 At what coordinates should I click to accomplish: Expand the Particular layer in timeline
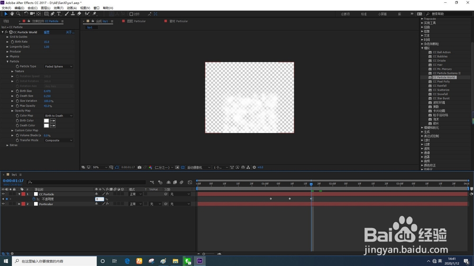pos(19,204)
